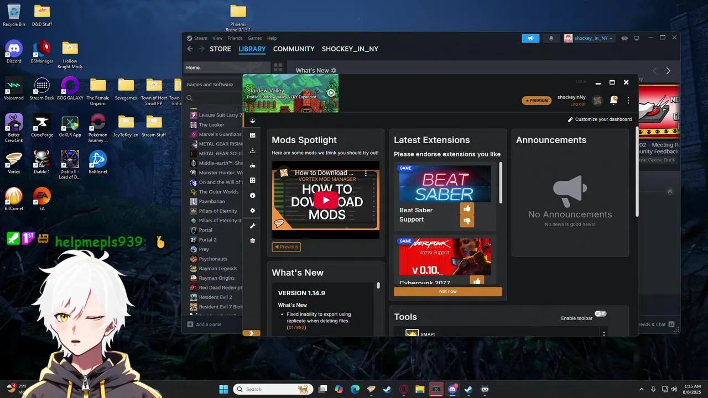Select Portal 2 in Steam library
This screenshot has height=398, width=708.
pos(208,240)
